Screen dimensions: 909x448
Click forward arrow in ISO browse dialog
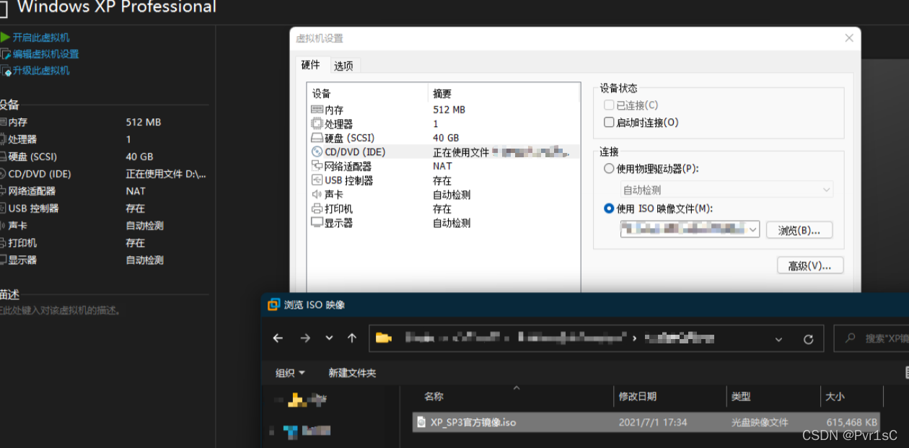click(x=304, y=338)
